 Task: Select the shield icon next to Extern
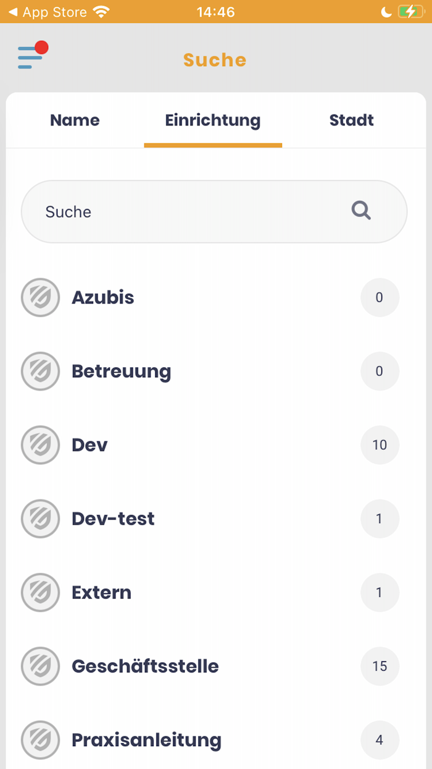(x=41, y=592)
